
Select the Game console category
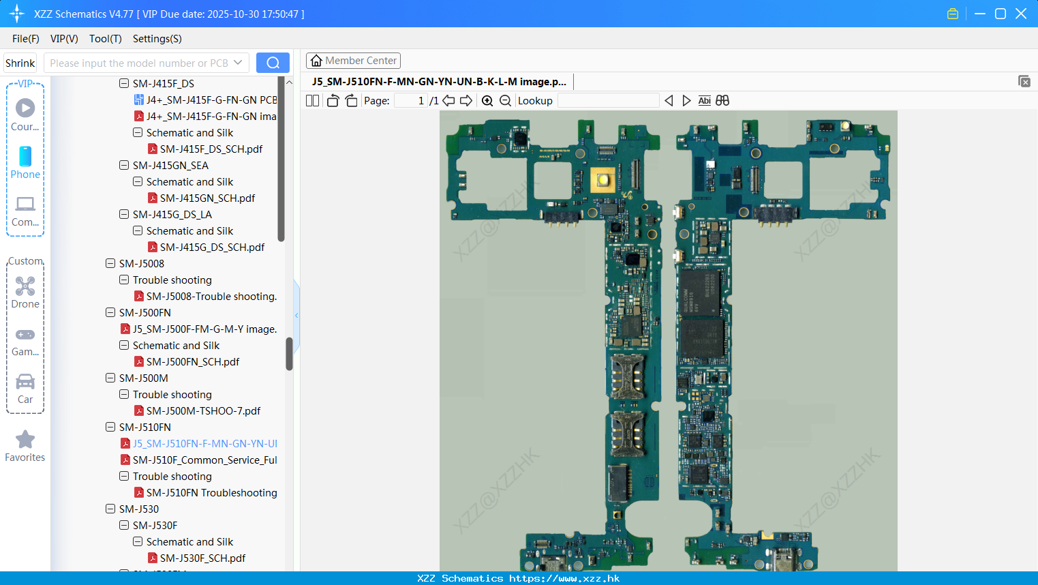coord(25,341)
